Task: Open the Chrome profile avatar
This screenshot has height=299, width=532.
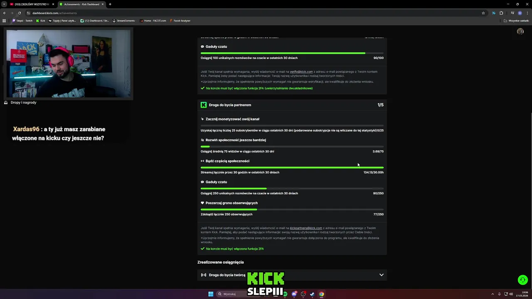Action: pyautogui.click(x=520, y=13)
